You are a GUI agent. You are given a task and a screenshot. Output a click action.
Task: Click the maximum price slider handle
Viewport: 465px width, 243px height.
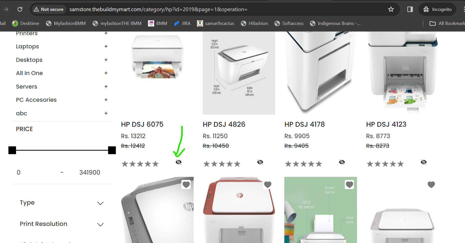(x=112, y=150)
